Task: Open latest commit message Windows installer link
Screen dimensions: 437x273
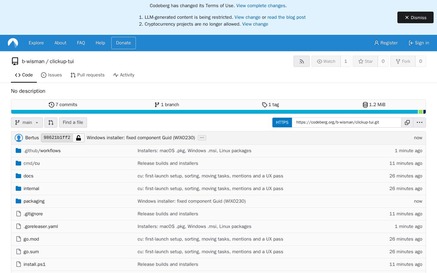Action: 141,138
